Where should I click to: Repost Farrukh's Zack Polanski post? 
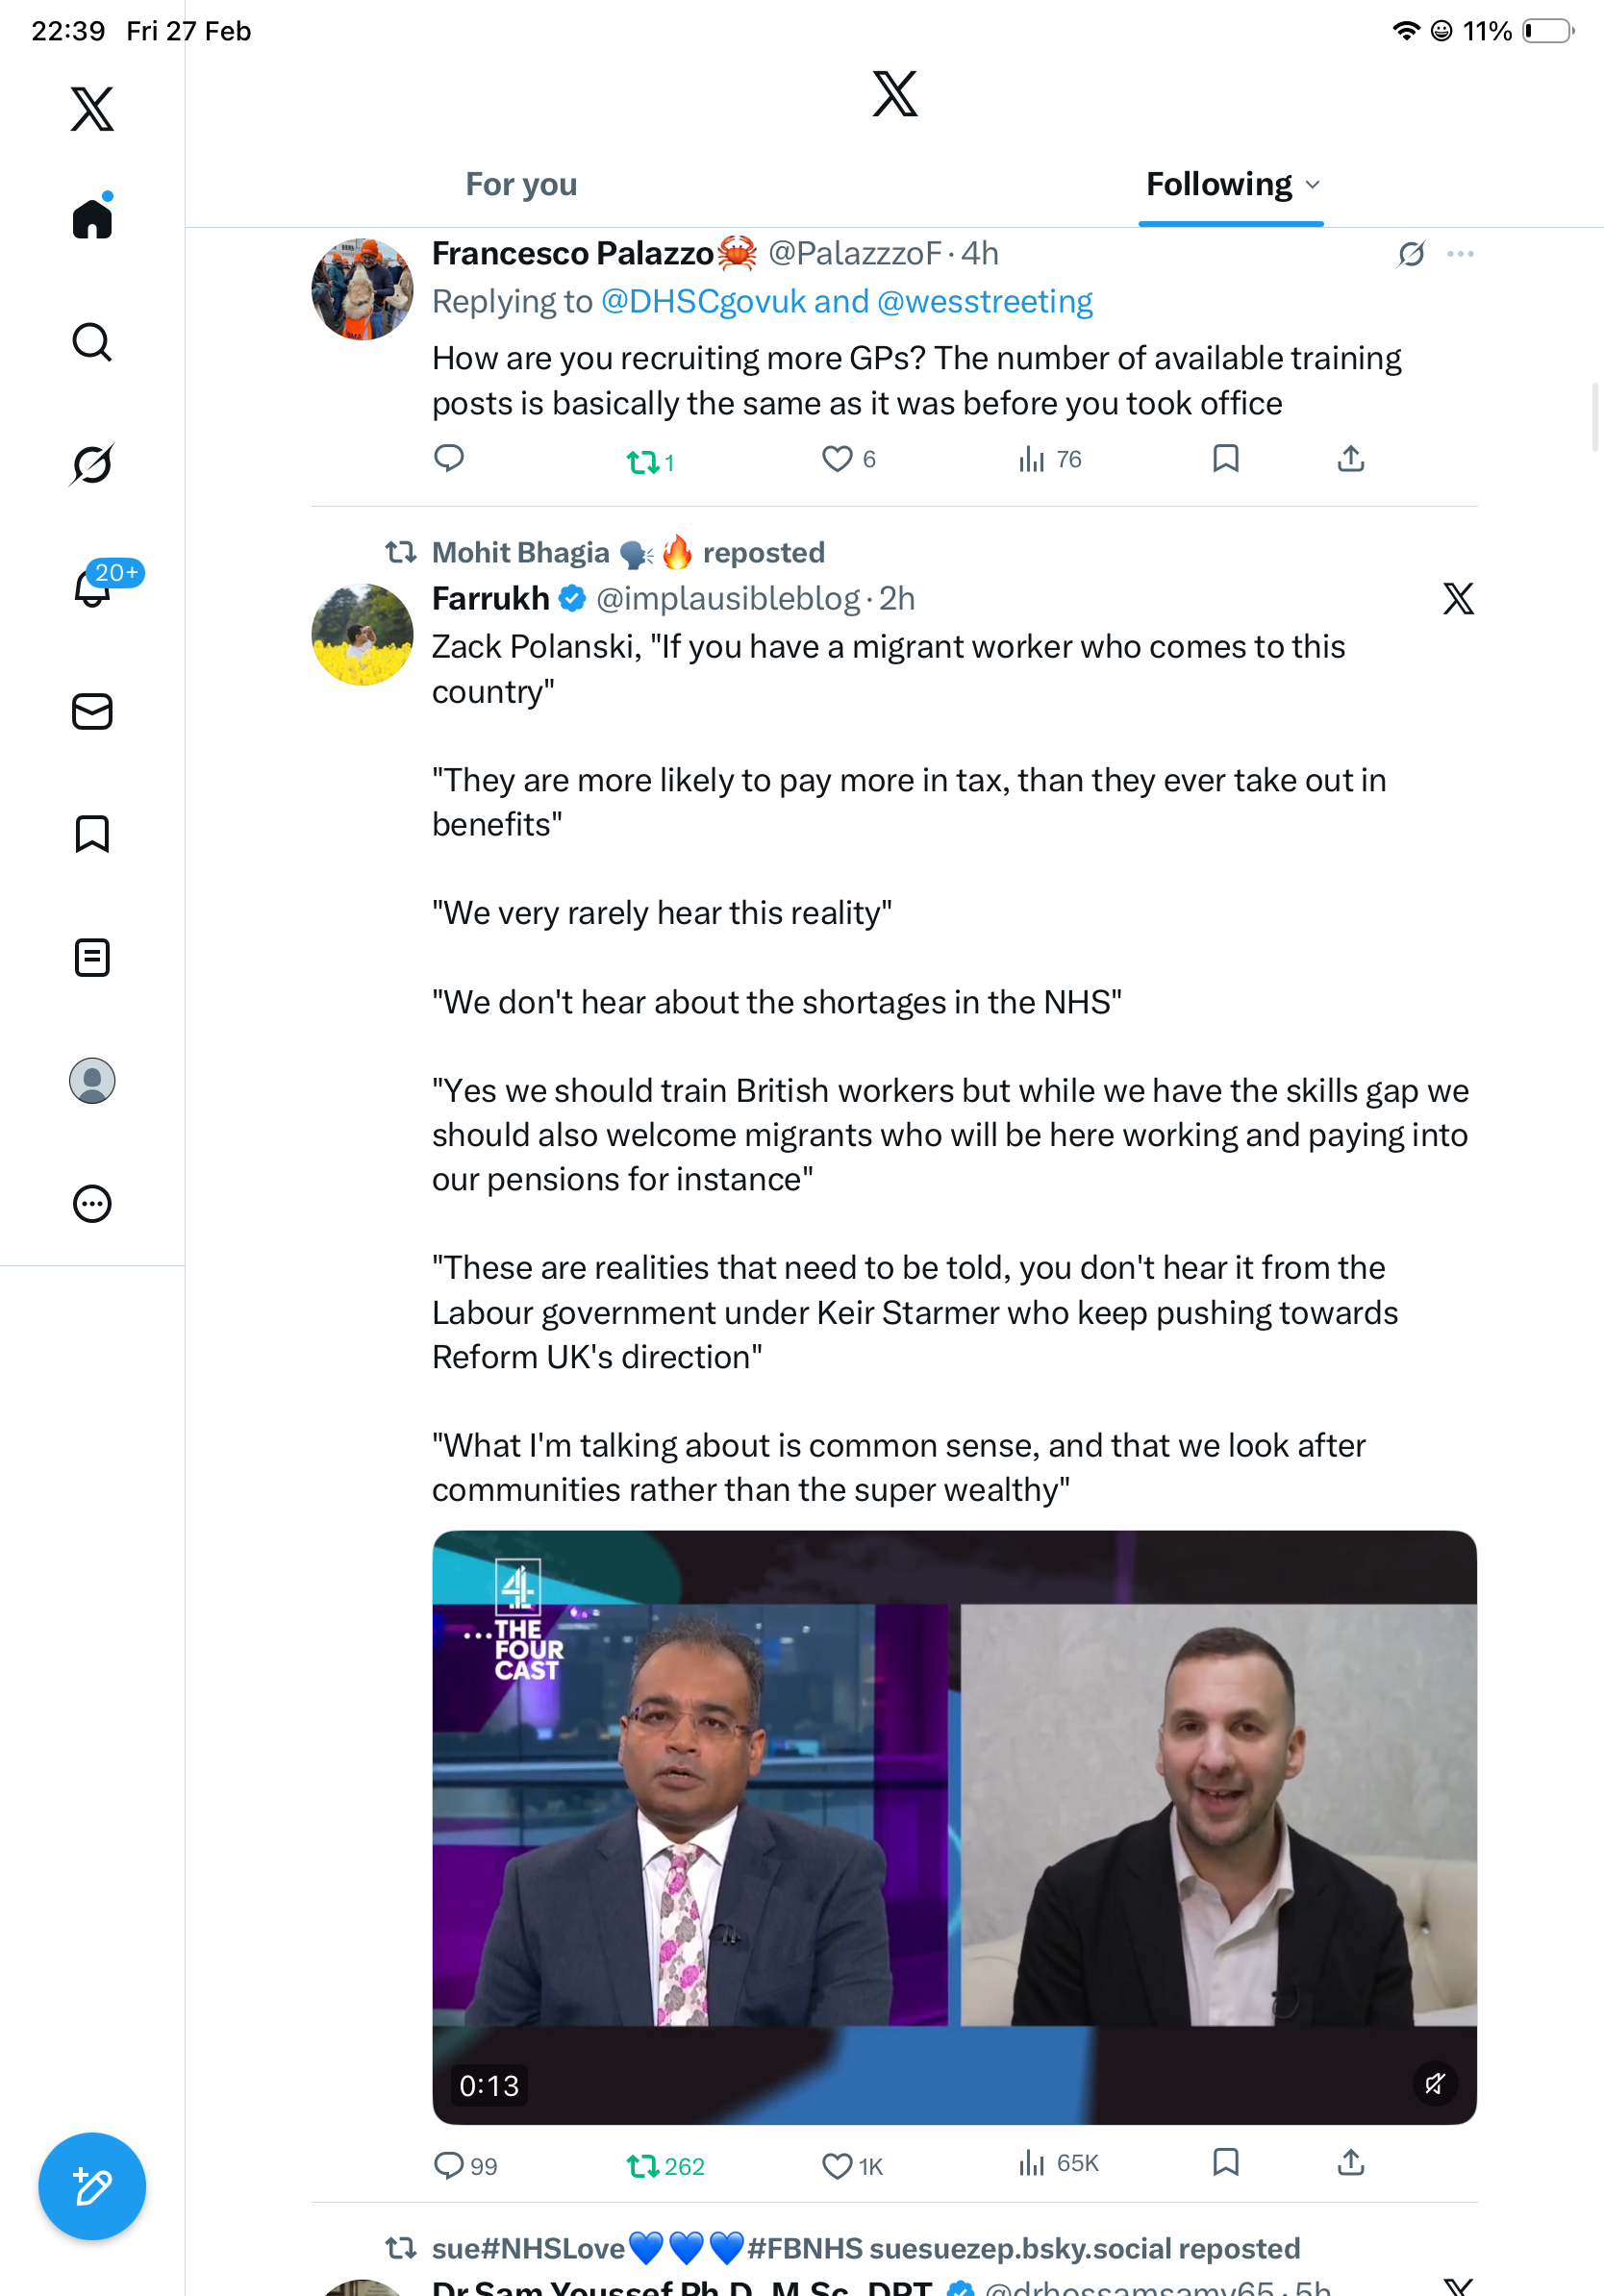pyautogui.click(x=642, y=2165)
